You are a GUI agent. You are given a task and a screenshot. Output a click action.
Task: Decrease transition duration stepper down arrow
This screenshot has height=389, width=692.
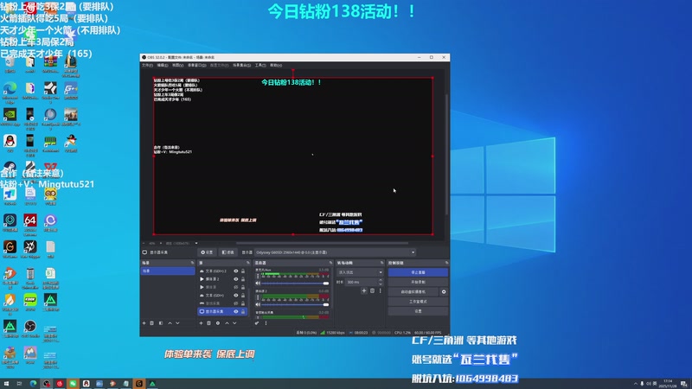[380, 284]
